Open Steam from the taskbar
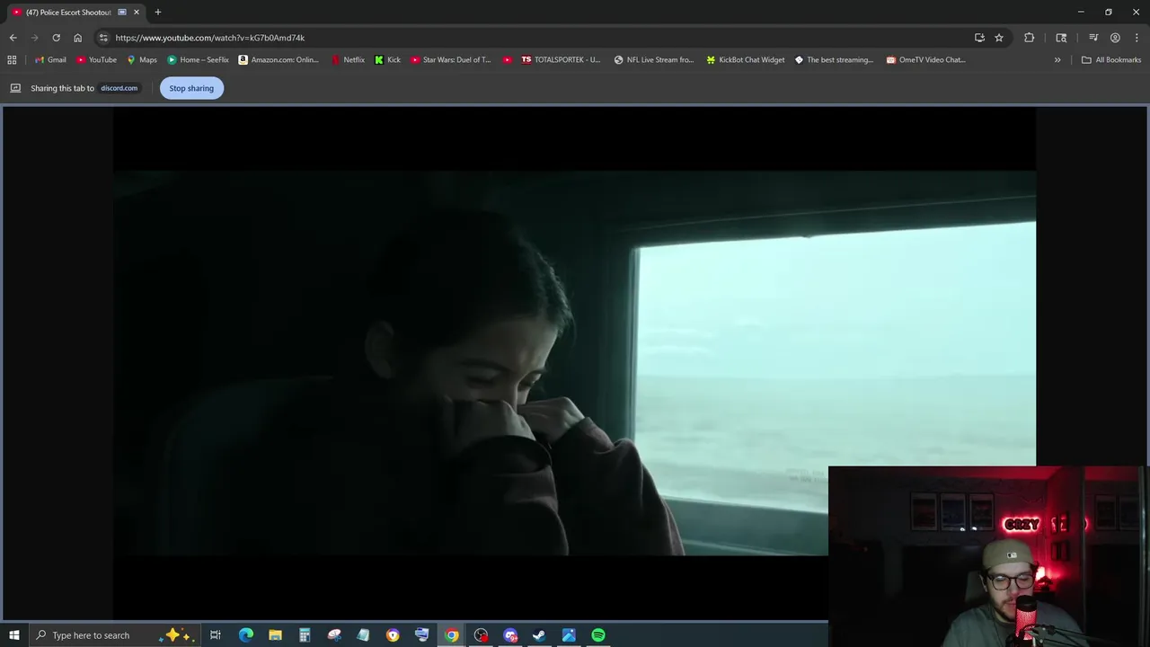Screen dimensions: 1150x647 pos(539,635)
